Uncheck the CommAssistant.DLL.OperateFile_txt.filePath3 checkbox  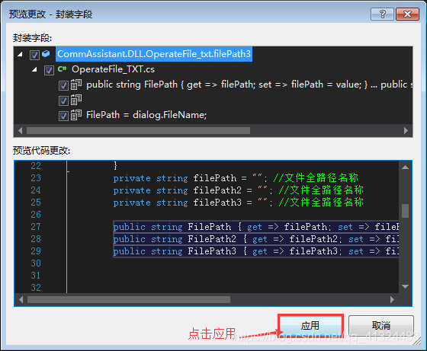click(34, 55)
